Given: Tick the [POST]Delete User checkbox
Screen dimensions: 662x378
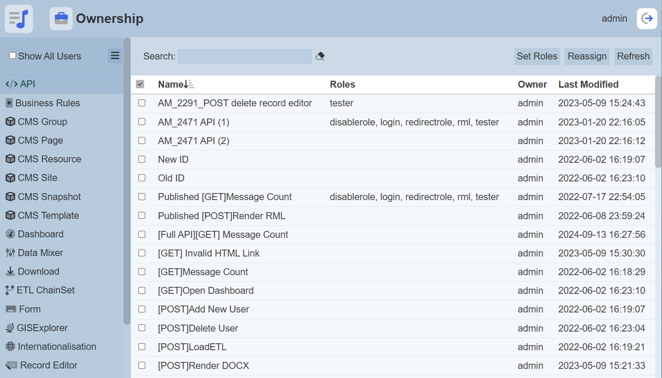Looking at the screenshot, I should 142,328.
